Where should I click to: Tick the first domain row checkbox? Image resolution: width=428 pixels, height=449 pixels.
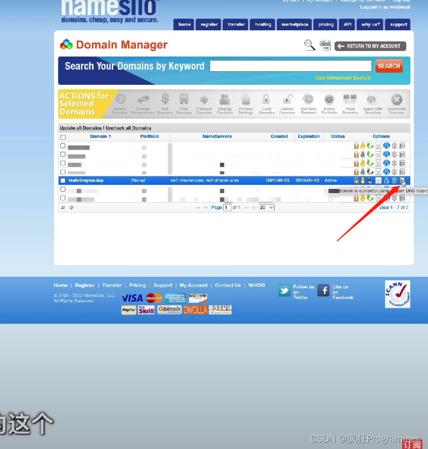pyautogui.click(x=63, y=146)
